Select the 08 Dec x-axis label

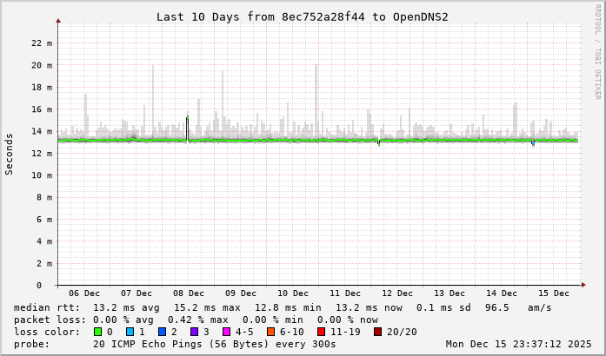click(x=189, y=293)
